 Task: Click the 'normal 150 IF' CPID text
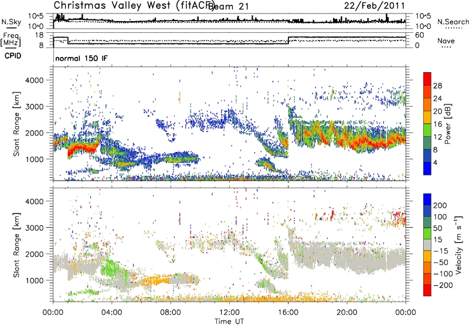(x=81, y=58)
